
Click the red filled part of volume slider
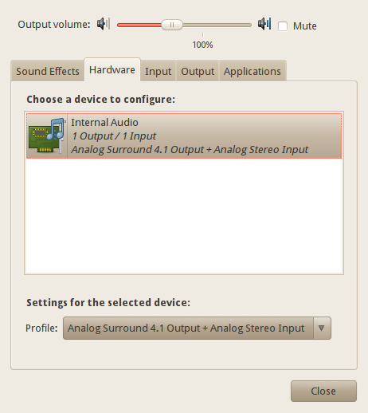tap(139, 25)
